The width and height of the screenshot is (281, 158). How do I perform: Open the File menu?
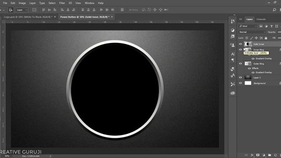point(5,3)
